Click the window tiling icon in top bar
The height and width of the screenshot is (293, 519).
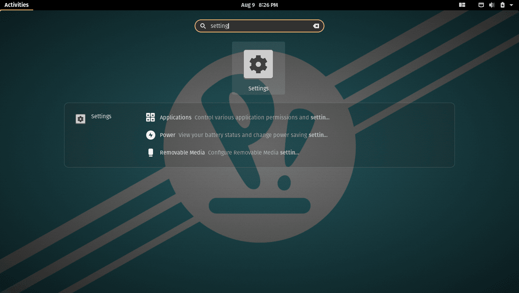462,5
